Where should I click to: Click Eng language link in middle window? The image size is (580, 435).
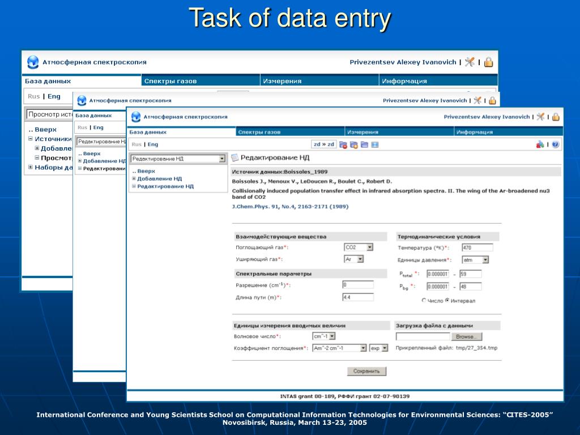98,127
